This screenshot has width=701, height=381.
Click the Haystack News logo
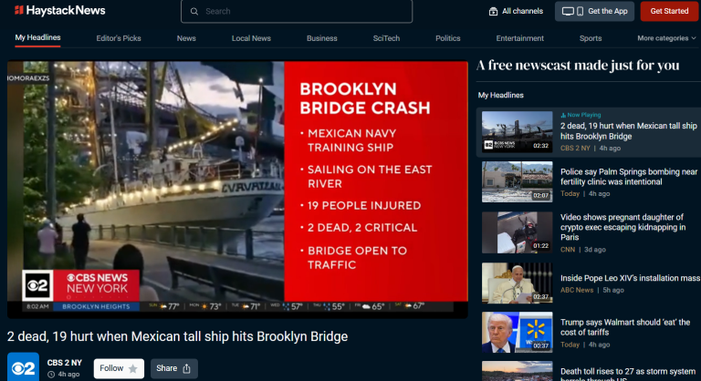tap(59, 11)
